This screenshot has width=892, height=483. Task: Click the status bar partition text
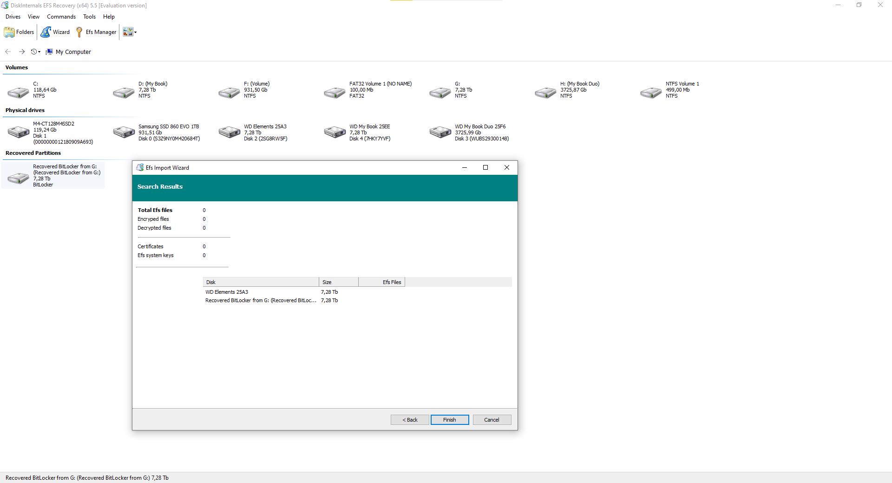pyautogui.click(x=87, y=478)
